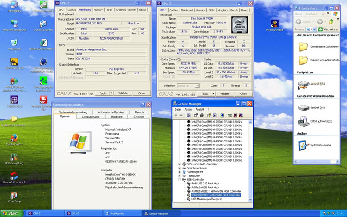Image resolution: width=347 pixels, height=217 pixels.
Task: Click the taskbar clock showing 01:41
Action: (340, 213)
